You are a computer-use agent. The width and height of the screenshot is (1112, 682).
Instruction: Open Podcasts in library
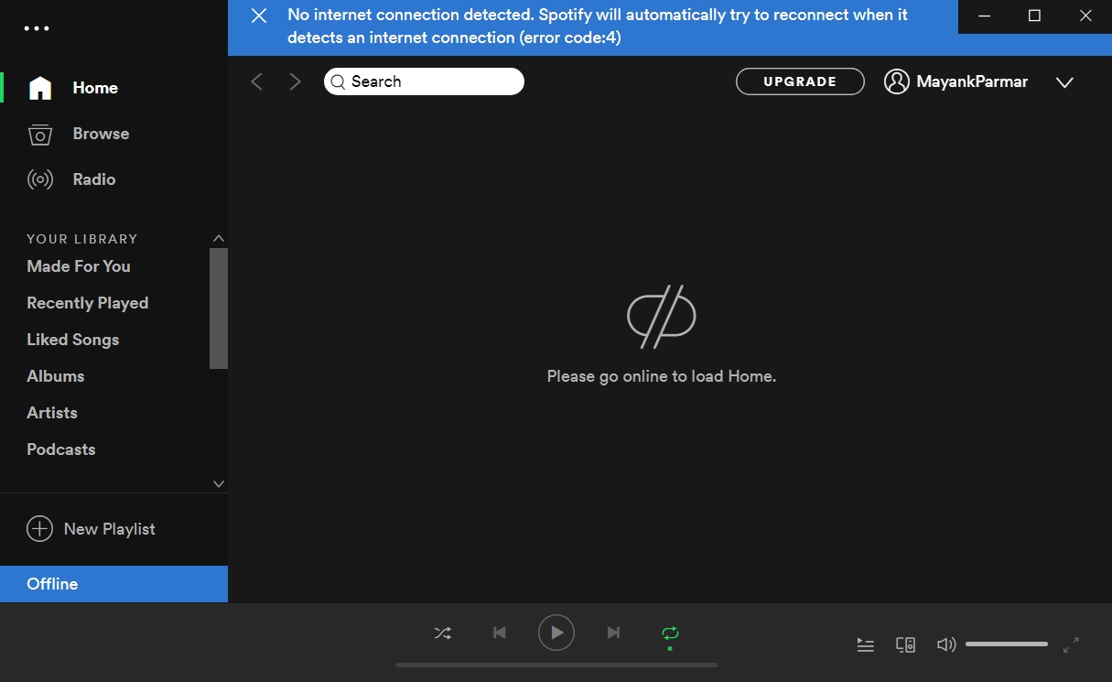click(x=61, y=449)
